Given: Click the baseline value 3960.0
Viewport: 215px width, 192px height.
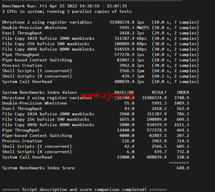Looking at the screenshot, I should [x=127, y=114].
